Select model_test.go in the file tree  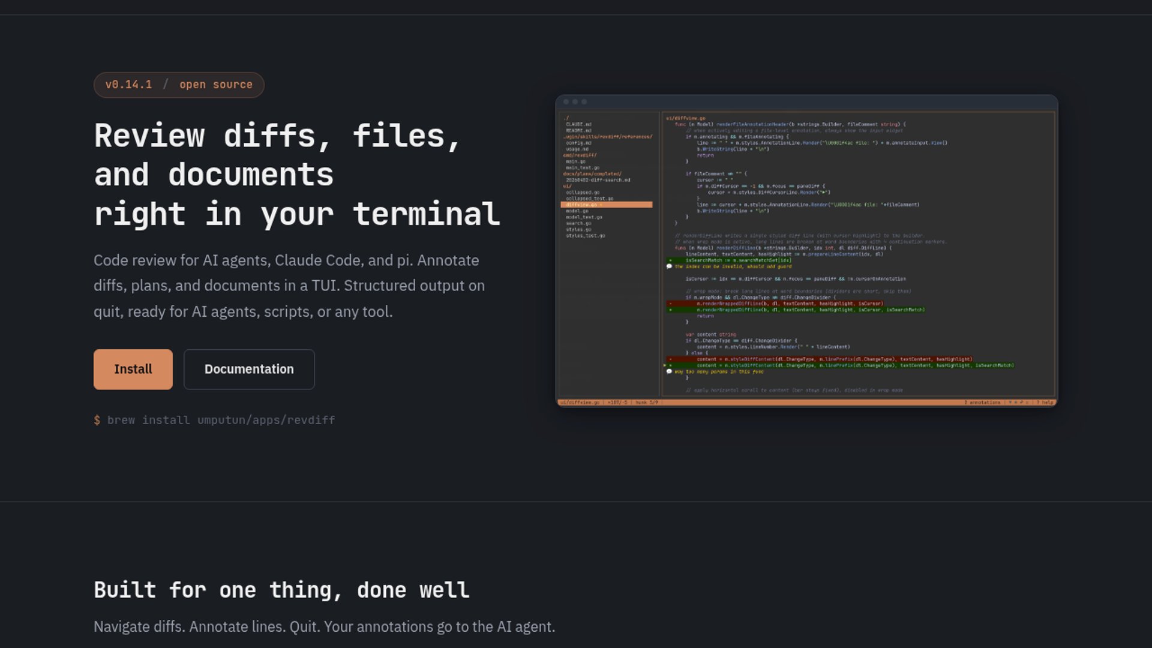pyautogui.click(x=584, y=217)
